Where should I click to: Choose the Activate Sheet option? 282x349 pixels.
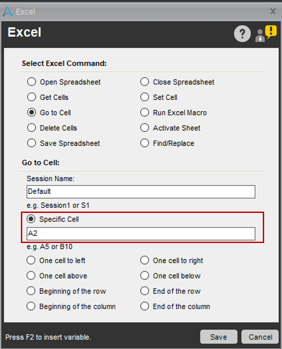144,128
